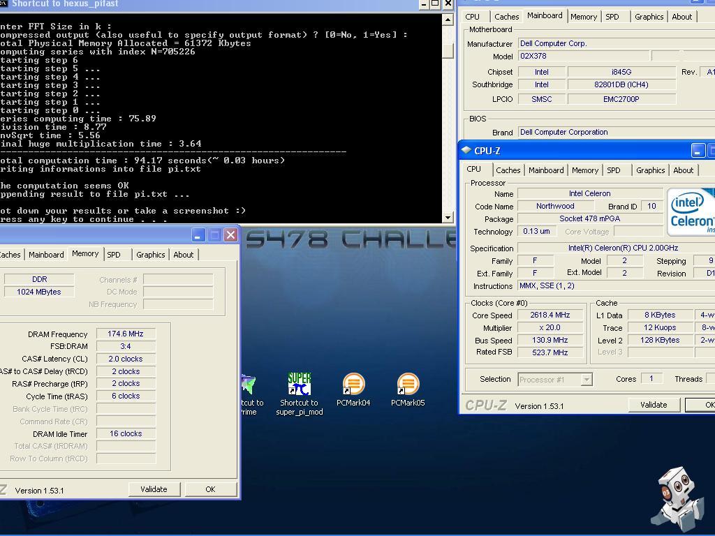Click the DRAM Frequency 174.6 MHz field

(126, 334)
